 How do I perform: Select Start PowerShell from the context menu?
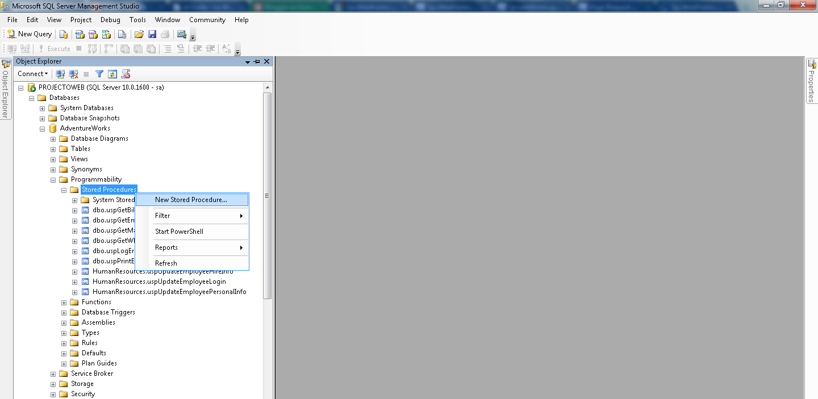pos(192,232)
